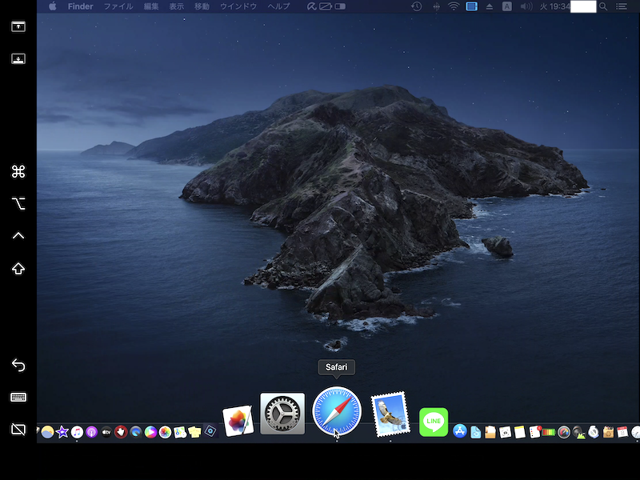
Task: Open the 表示 menu
Action: pyautogui.click(x=176, y=6)
